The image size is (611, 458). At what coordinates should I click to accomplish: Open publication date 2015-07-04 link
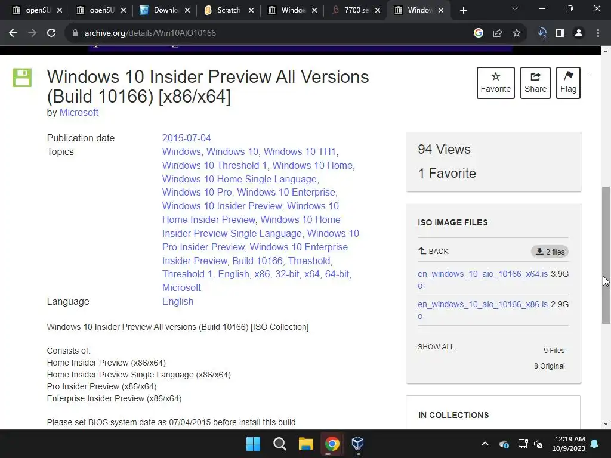click(186, 138)
